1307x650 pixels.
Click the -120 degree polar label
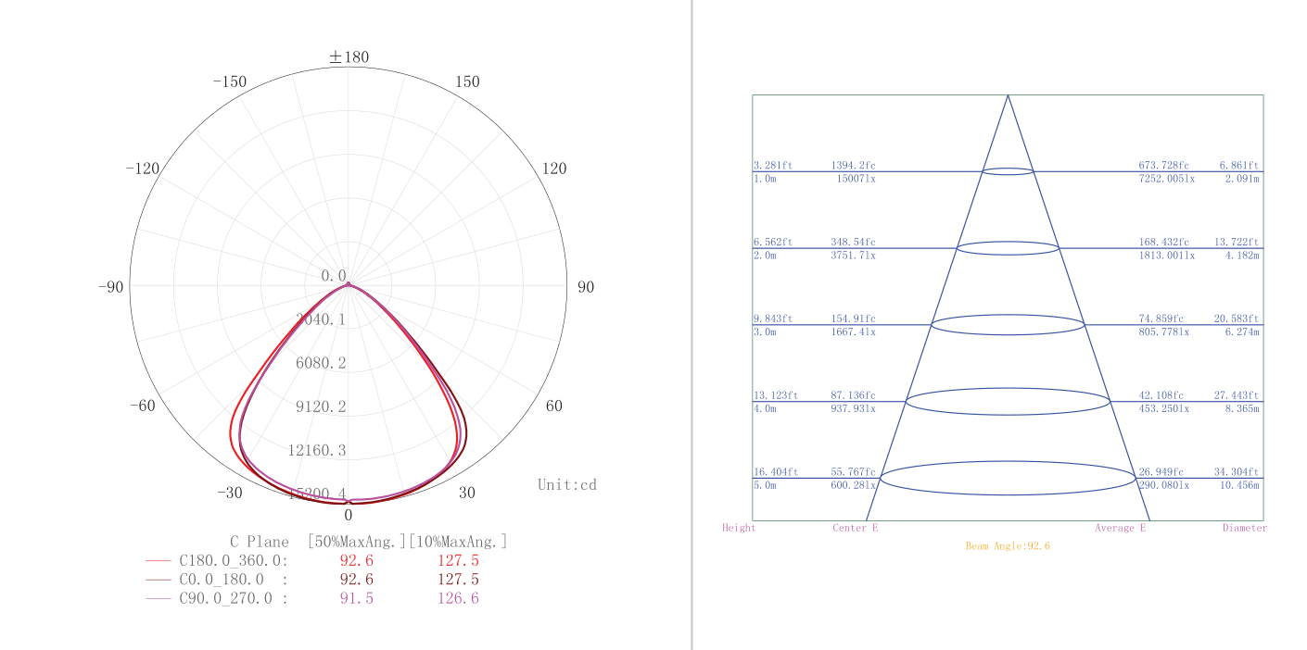click(x=143, y=169)
